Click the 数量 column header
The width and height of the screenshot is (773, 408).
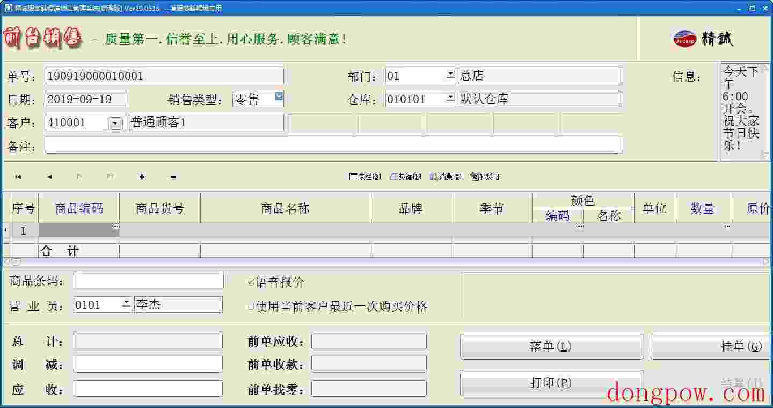(x=703, y=208)
